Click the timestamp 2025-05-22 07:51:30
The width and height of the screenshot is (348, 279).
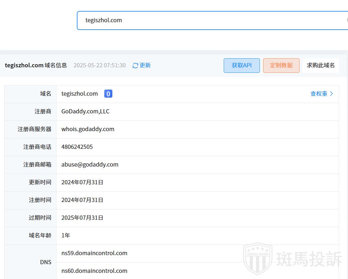[99, 65]
